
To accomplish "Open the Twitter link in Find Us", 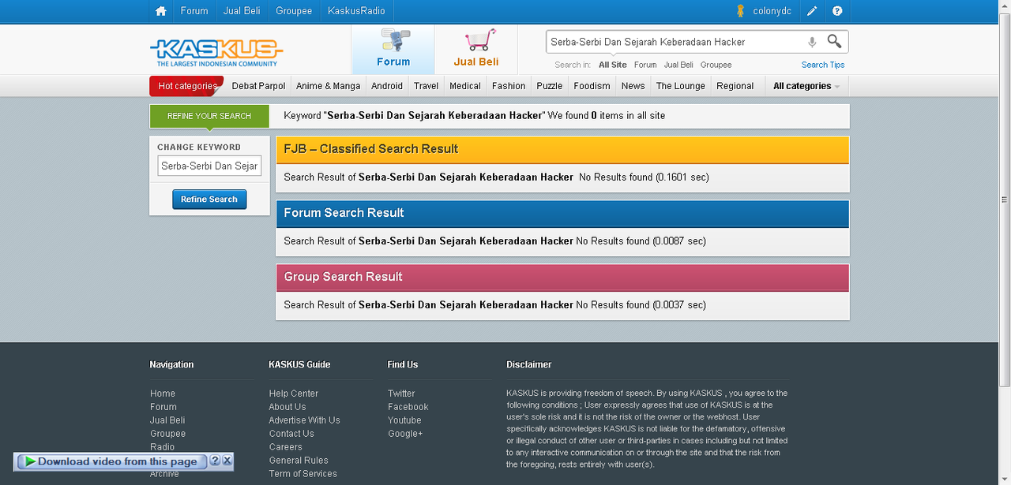I will coord(401,394).
